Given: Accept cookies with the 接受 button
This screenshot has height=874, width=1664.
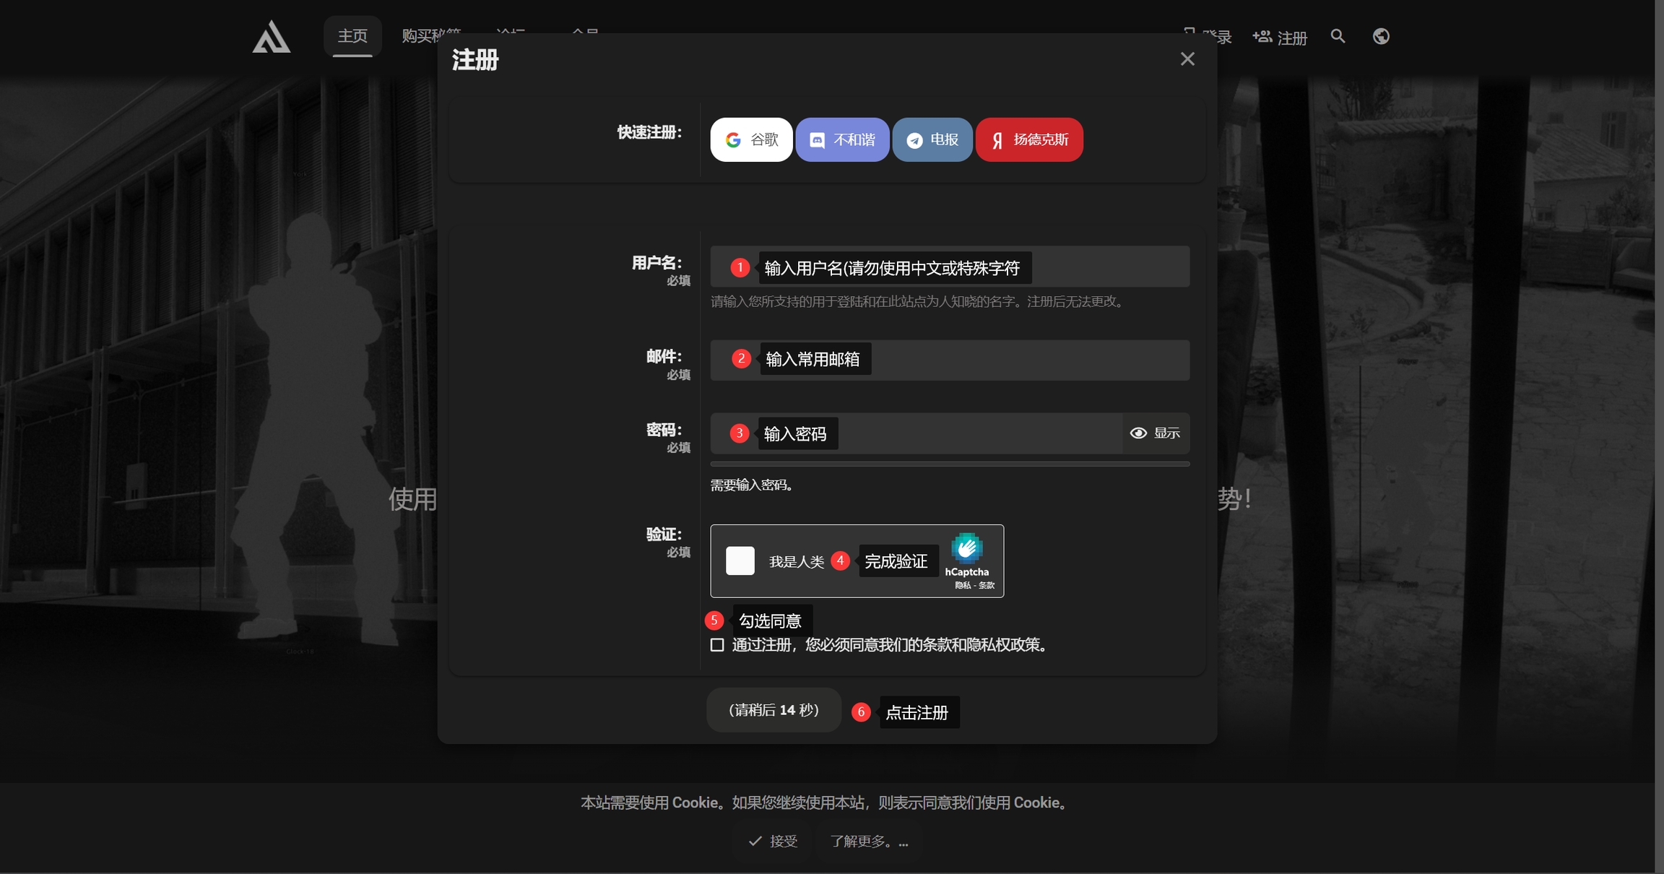Looking at the screenshot, I should [773, 841].
